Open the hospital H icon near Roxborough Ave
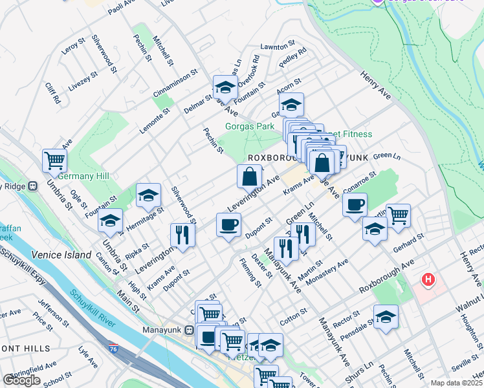The image size is (484, 388). point(428,280)
